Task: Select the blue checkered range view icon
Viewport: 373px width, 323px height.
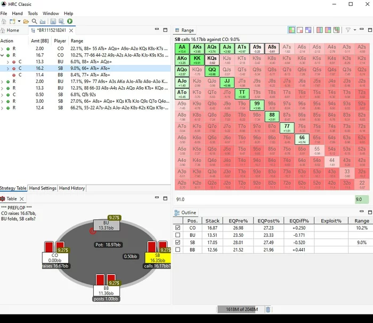Action: point(309,30)
